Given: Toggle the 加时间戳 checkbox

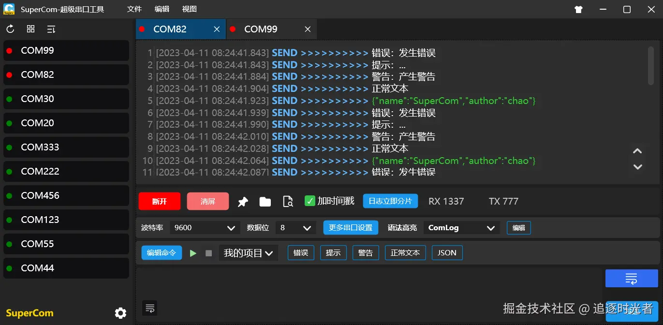Looking at the screenshot, I should [310, 201].
